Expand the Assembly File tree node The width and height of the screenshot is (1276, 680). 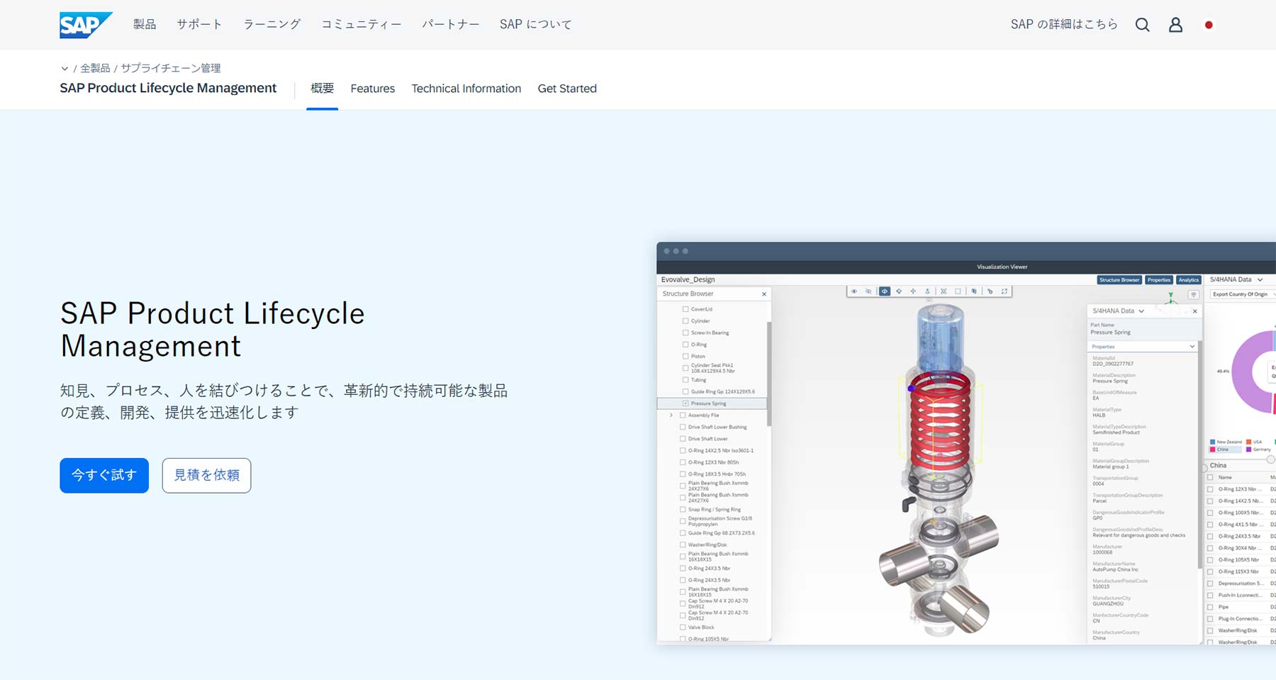671,416
